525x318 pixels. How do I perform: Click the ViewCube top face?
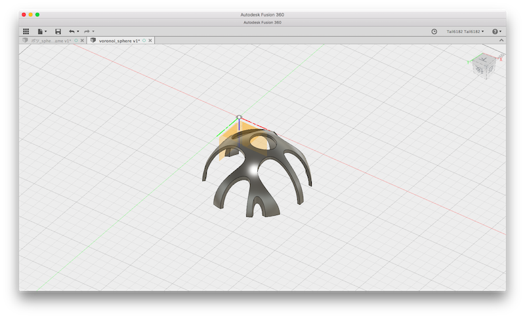point(483,60)
